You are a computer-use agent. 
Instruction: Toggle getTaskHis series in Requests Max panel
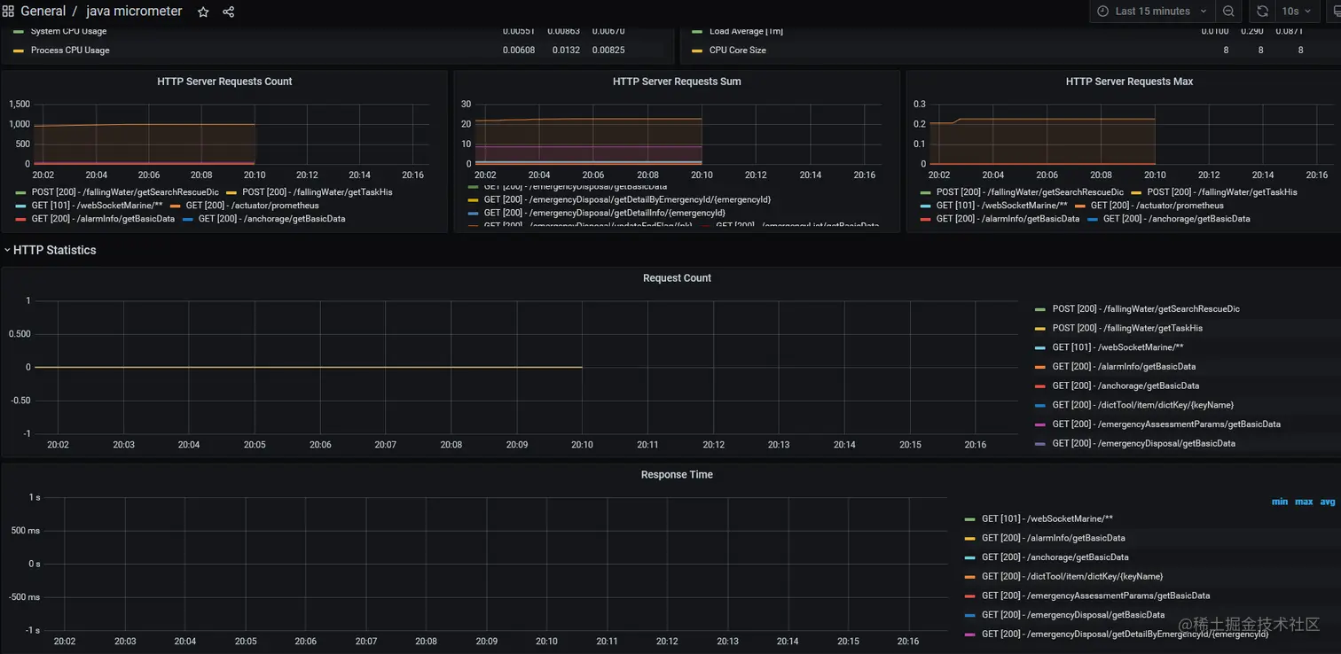tap(1221, 192)
